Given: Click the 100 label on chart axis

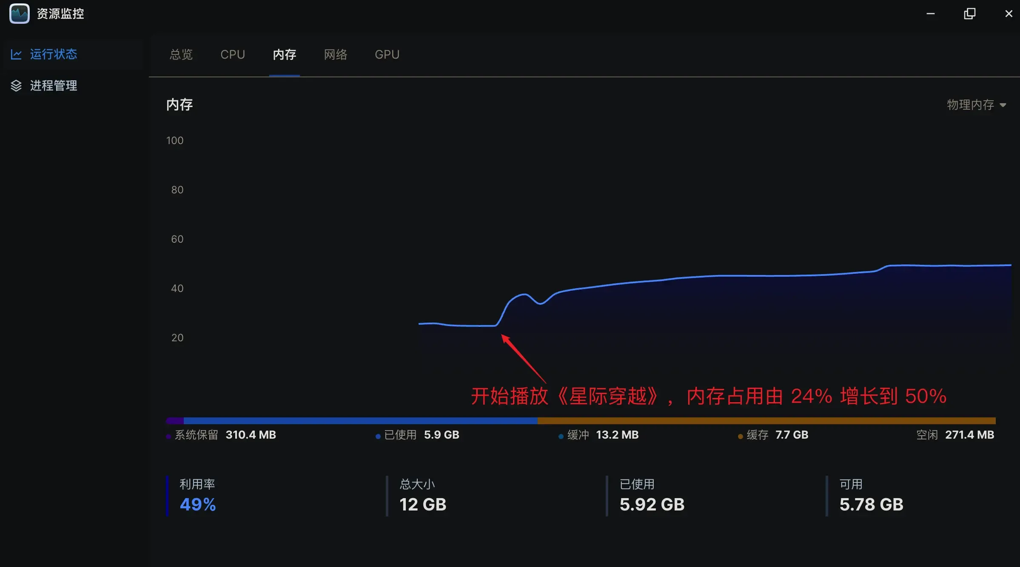Looking at the screenshot, I should [175, 140].
